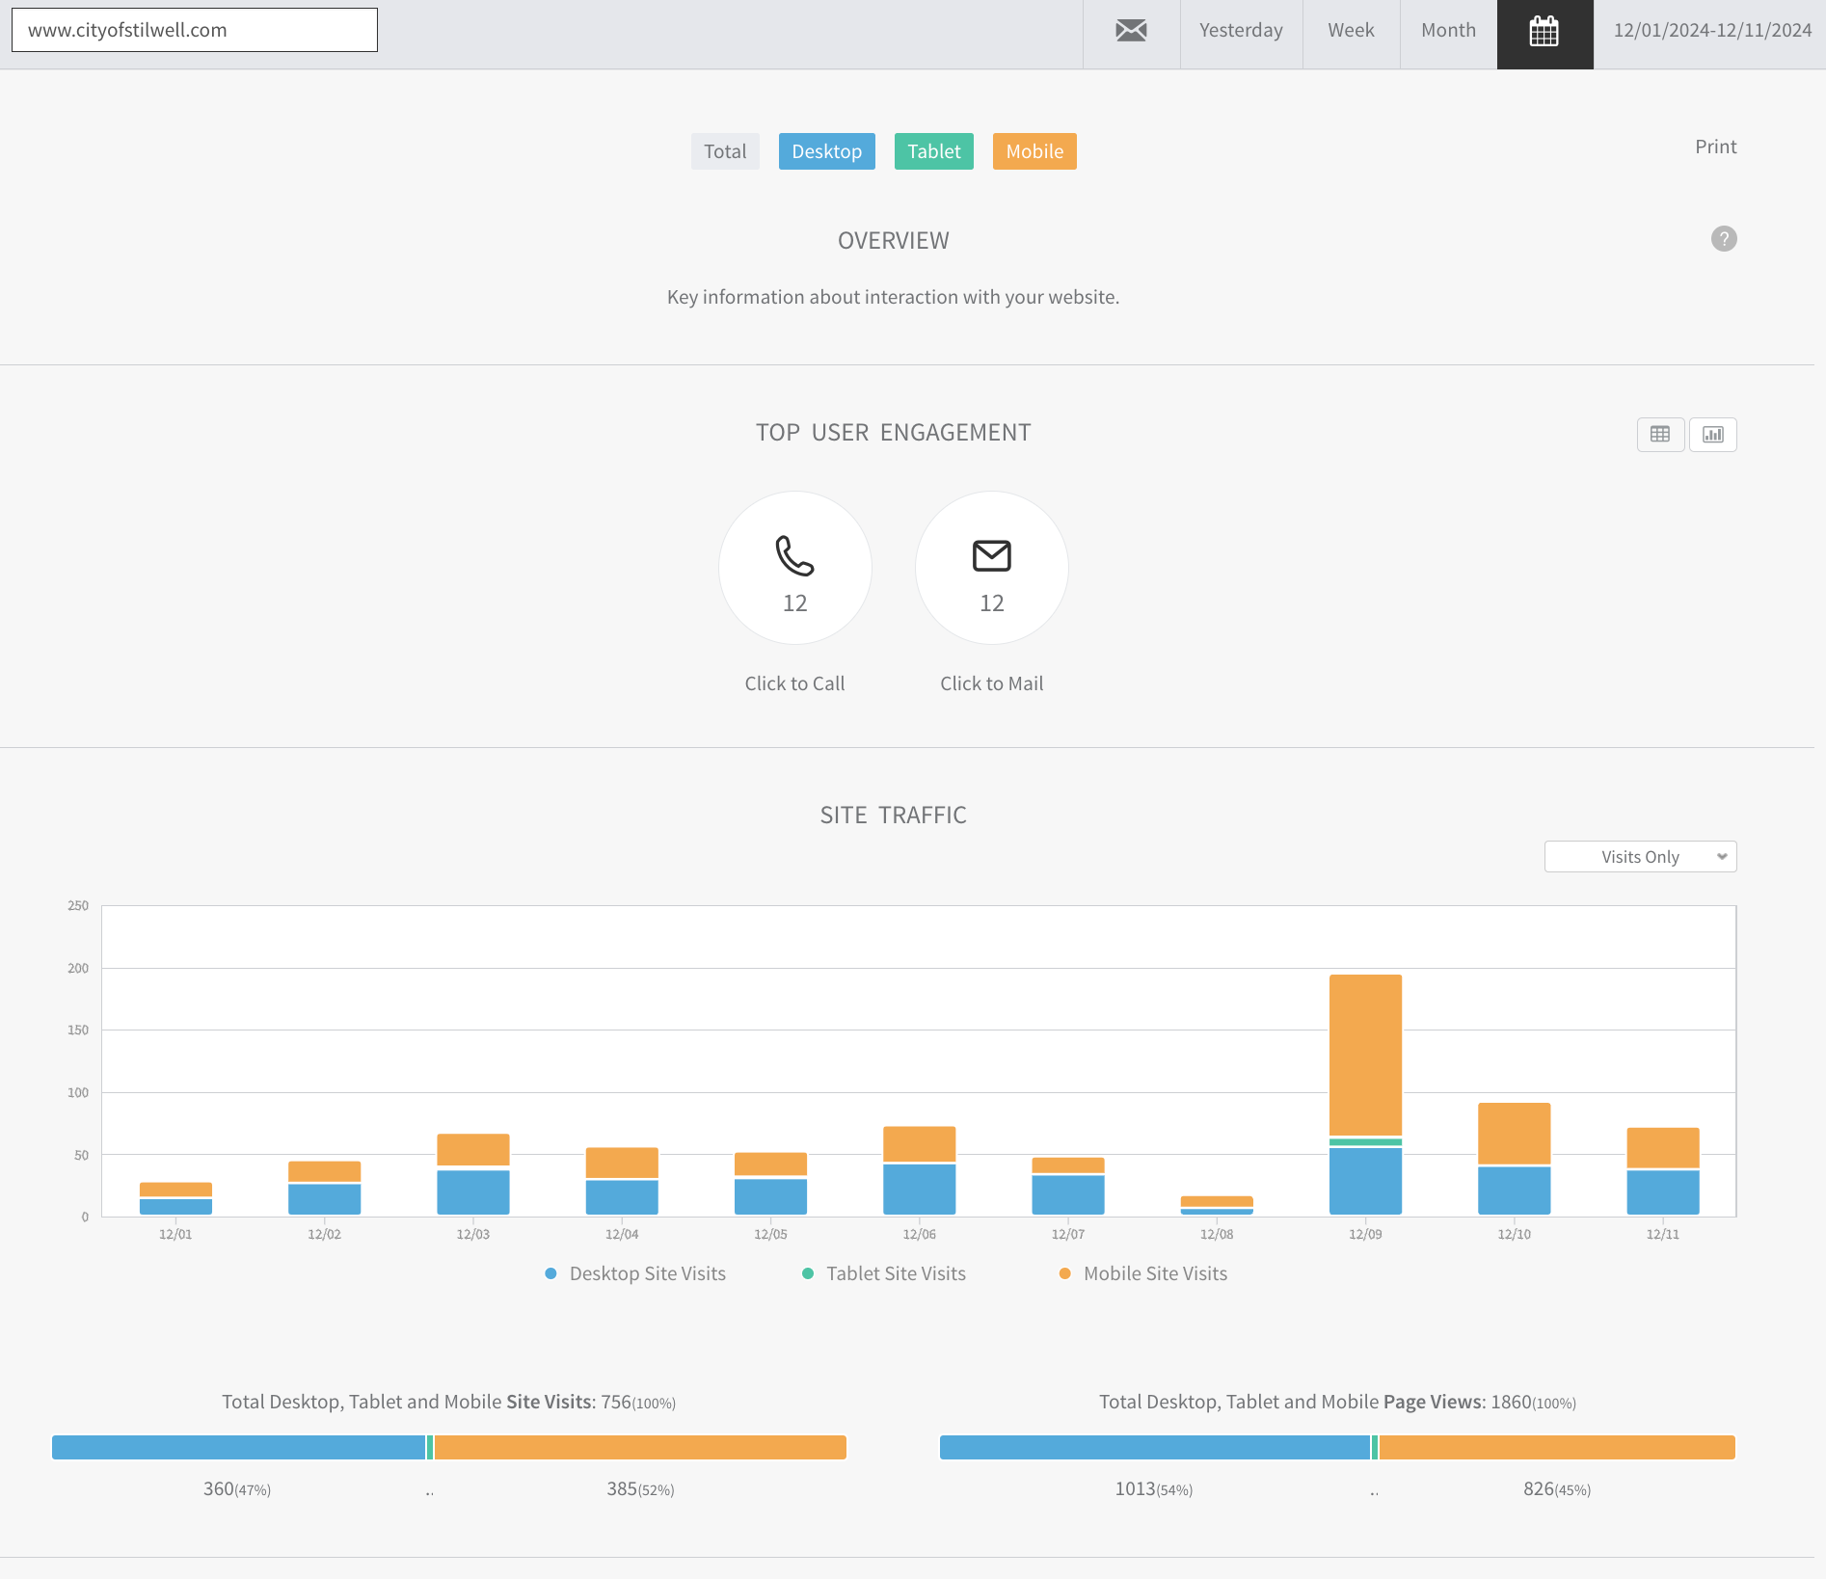
Task: Open the 12/01/2024-12/11/2024 date range selector
Action: 1712,31
